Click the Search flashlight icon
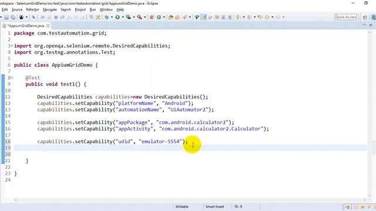 pos(184,17)
